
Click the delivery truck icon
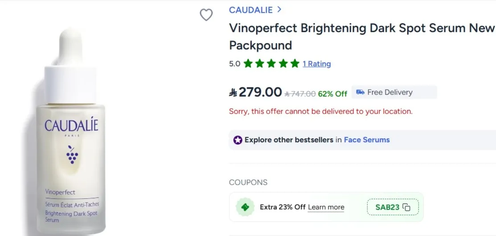[x=360, y=92]
